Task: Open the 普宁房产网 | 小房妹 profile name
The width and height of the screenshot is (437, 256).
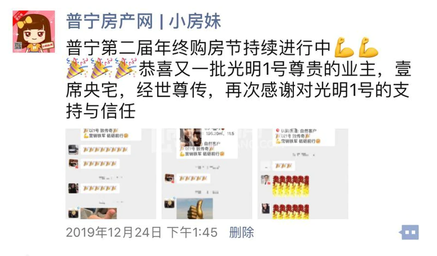Action: 144,21
